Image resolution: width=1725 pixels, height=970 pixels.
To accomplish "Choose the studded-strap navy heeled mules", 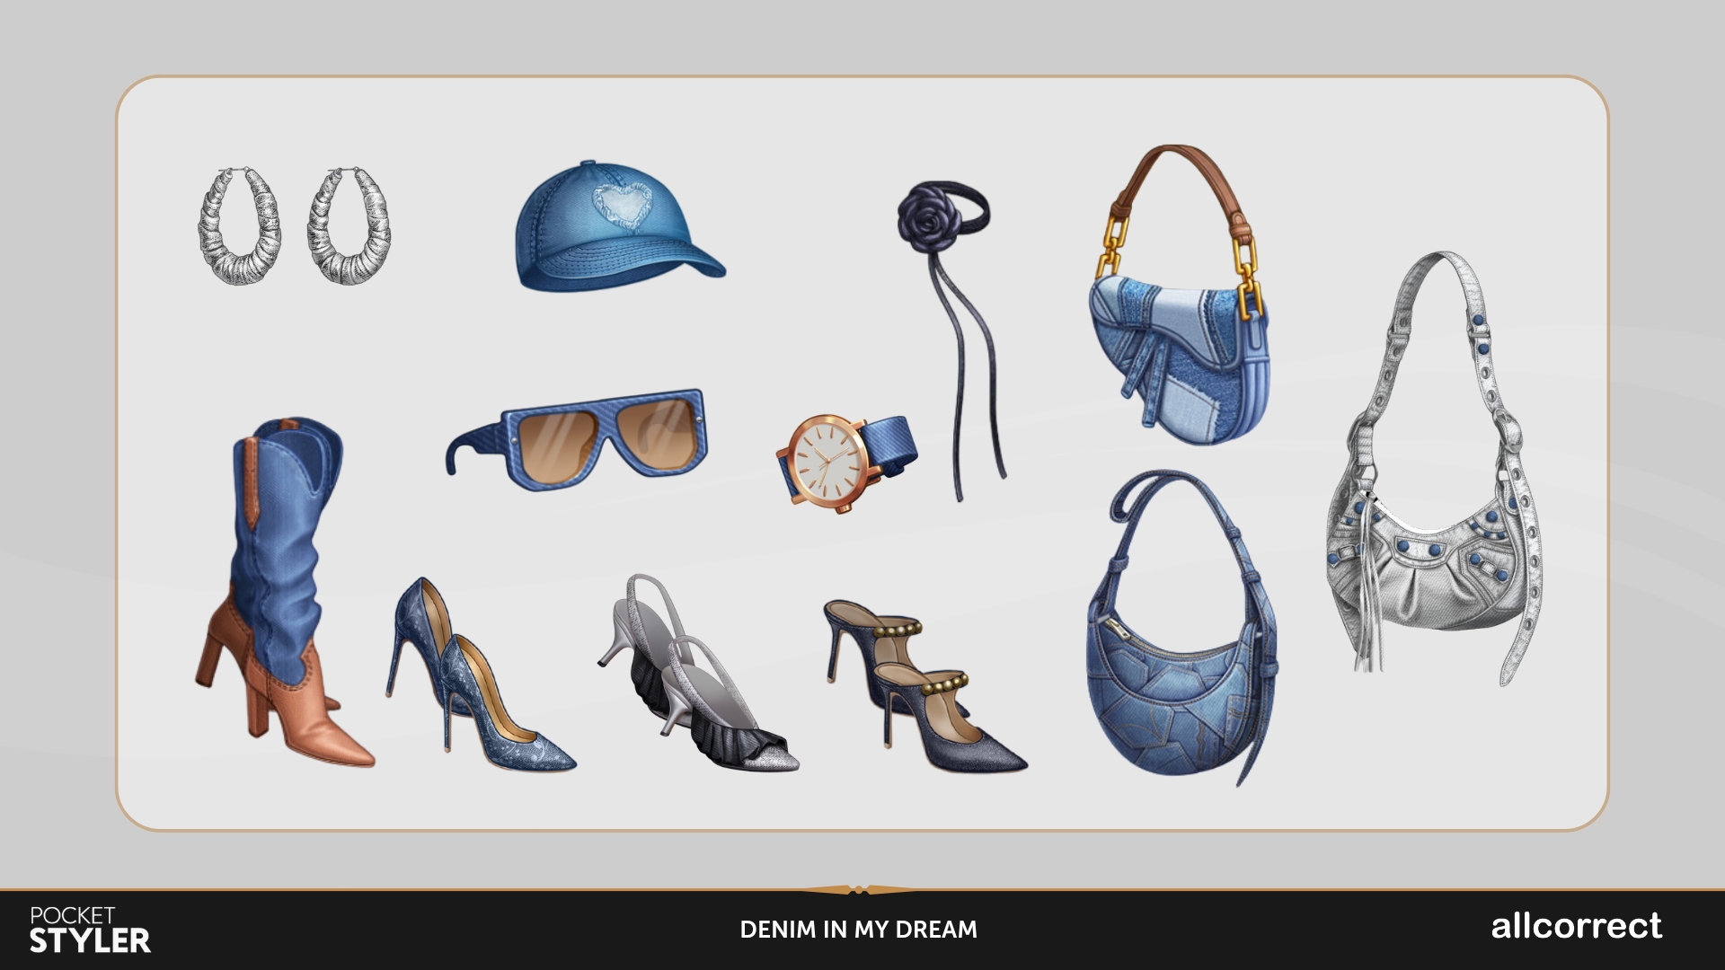I will [925, 685].
